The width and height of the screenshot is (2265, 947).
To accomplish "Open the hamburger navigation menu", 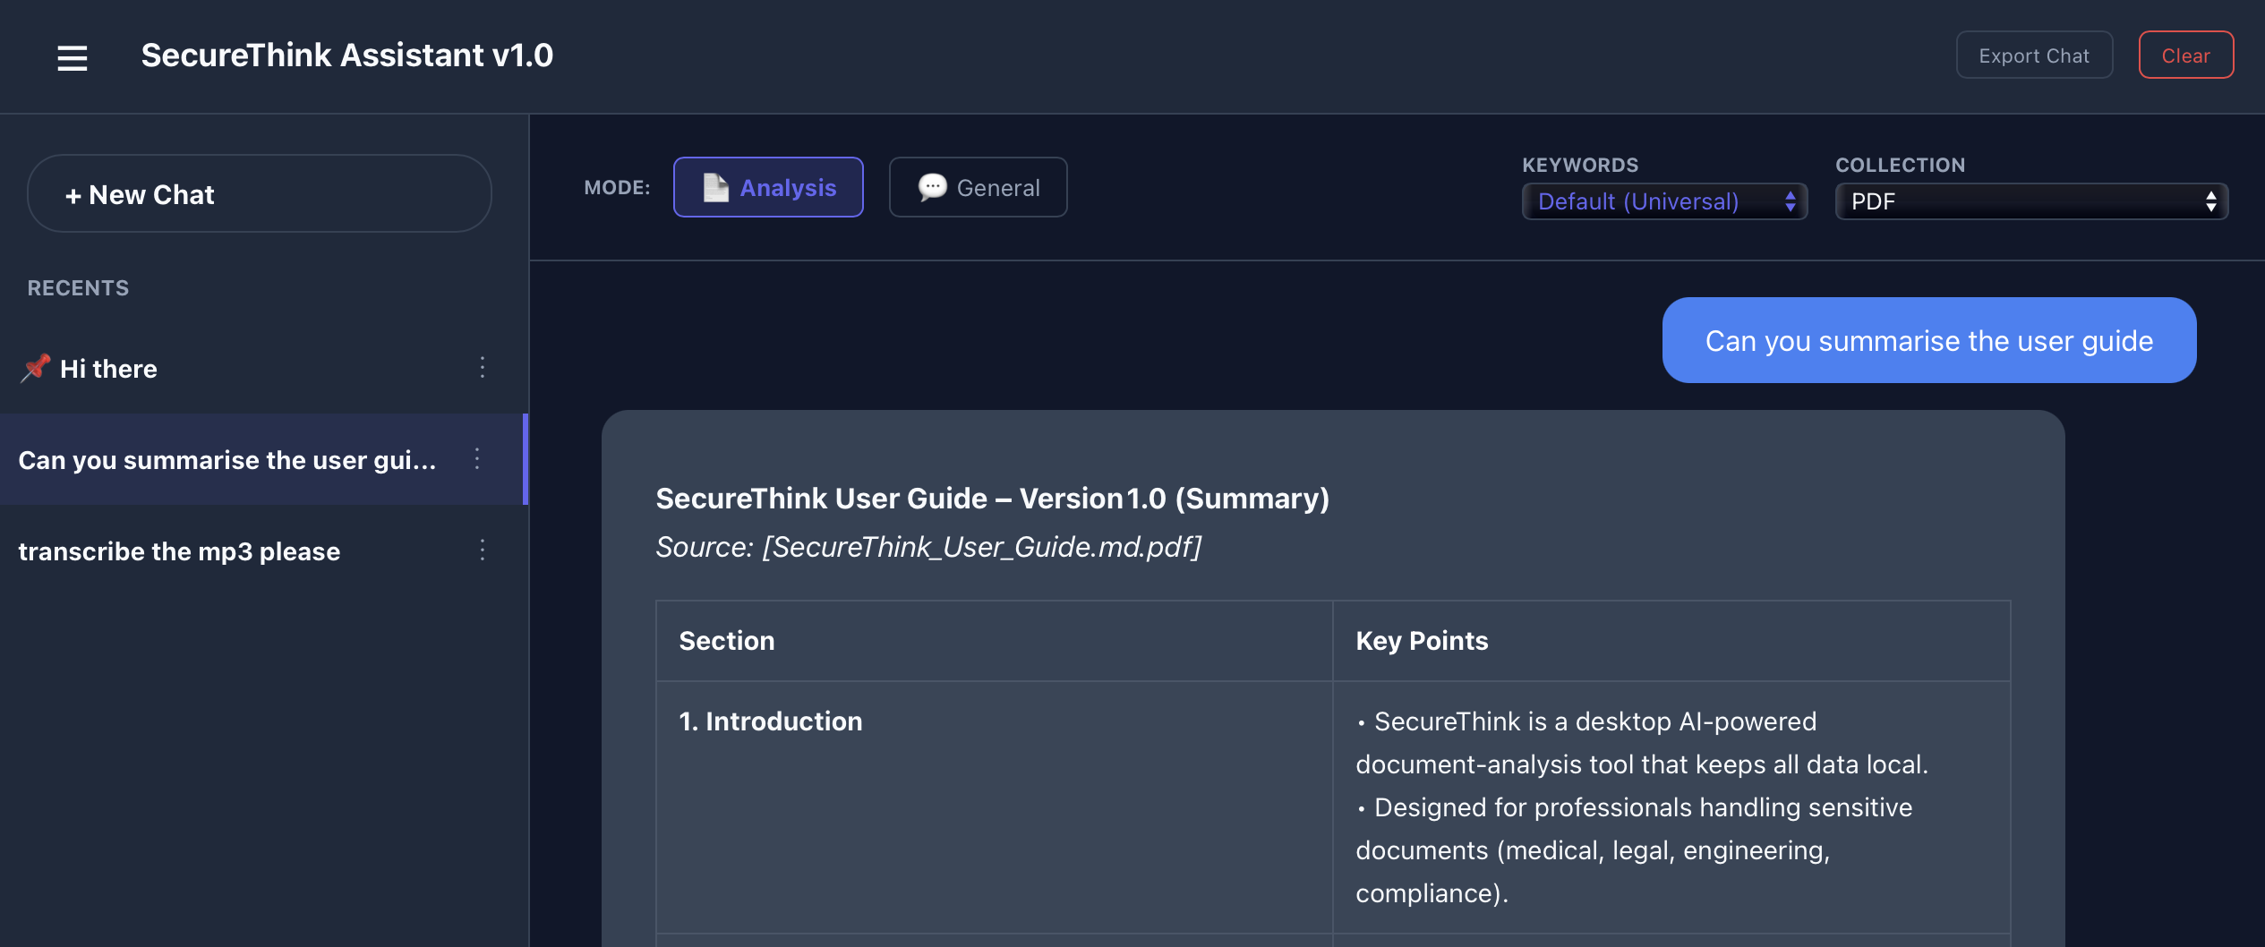I will tap(72, 56).
